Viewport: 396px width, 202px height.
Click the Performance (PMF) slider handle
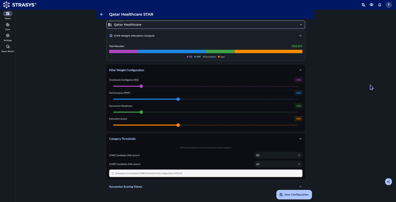tap(178, 99)
